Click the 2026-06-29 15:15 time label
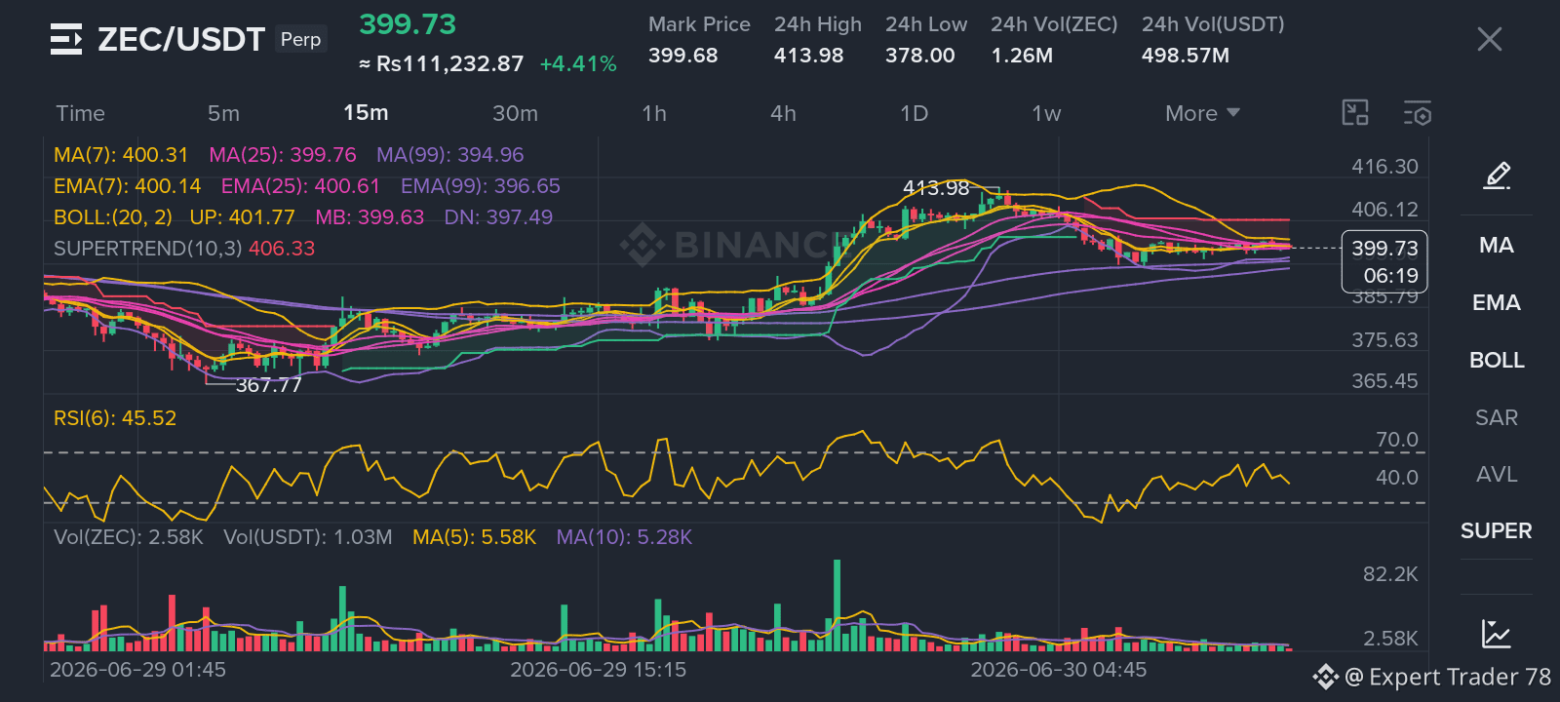1560x702 pixels. [599, 670]
